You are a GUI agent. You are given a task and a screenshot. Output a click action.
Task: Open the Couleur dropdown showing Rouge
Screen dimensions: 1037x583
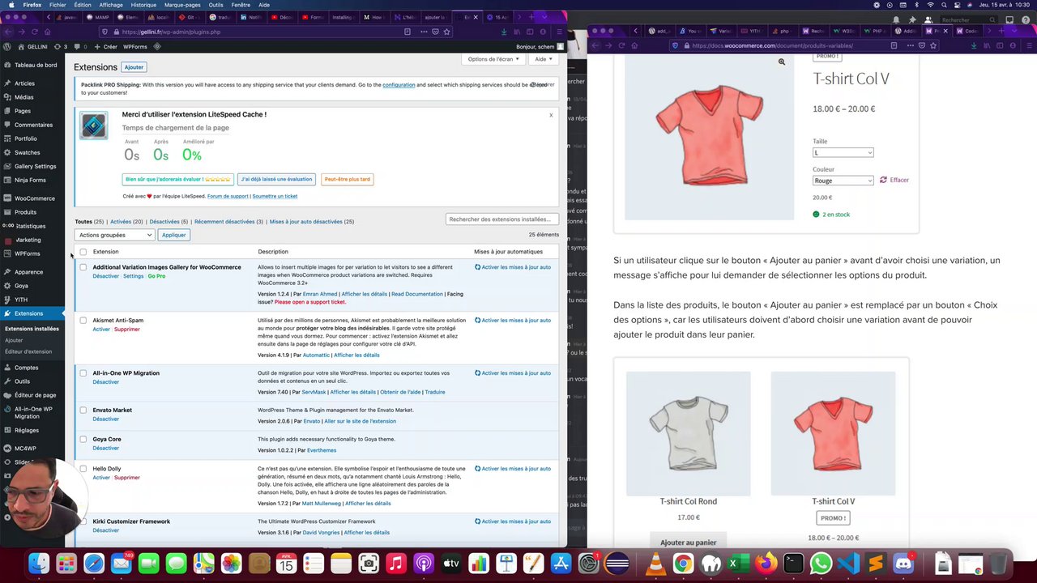[x=843, y=181]
